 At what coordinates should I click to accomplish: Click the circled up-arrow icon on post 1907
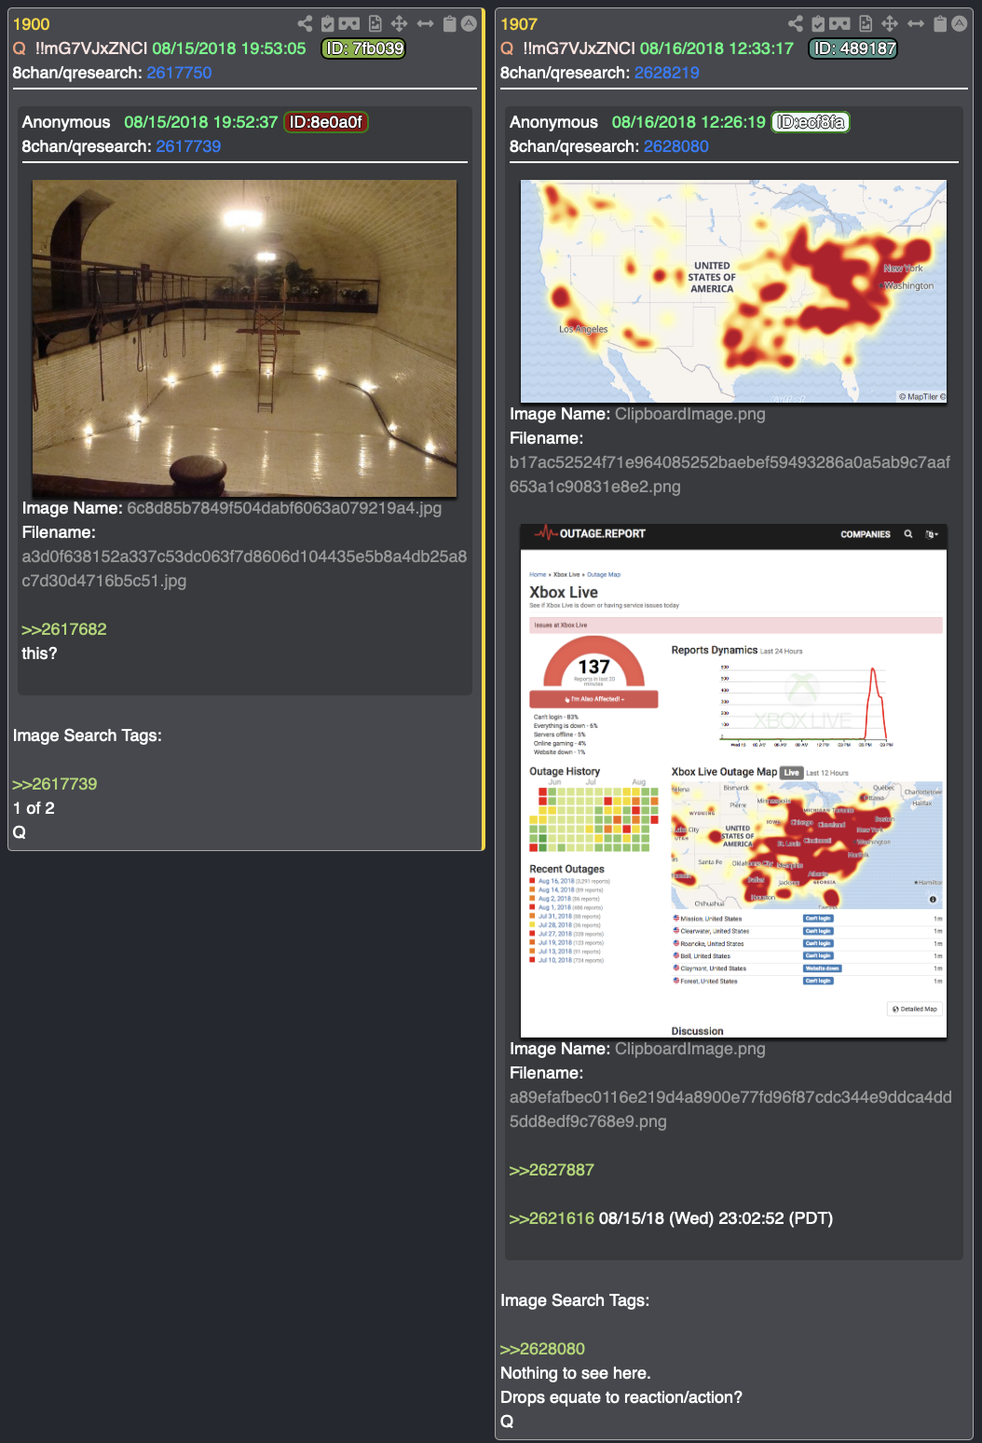[959, 23]
